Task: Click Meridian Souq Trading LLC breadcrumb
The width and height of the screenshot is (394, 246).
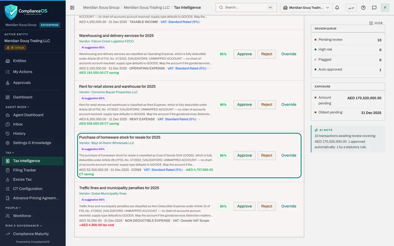Action: coord(147,7)
